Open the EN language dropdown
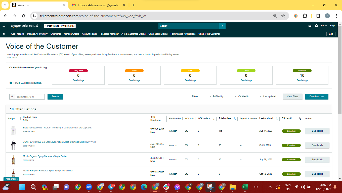This screenshot has height=193, width=342. click(x=324, y=26)
